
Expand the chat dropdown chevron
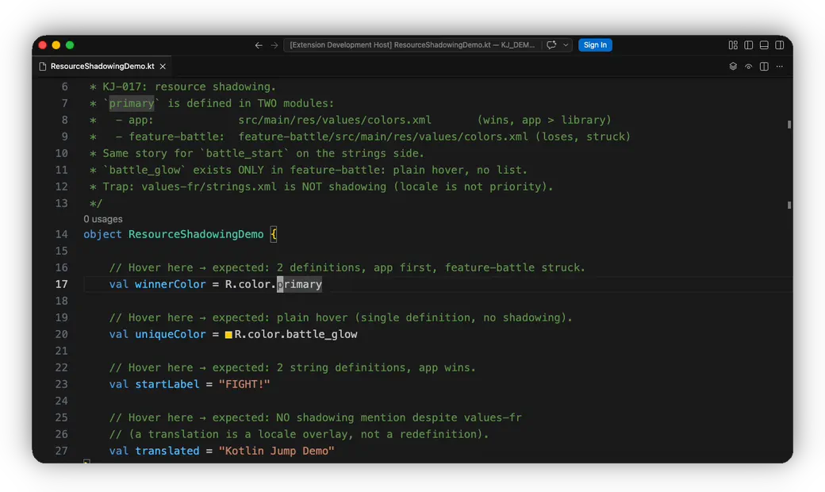pyautogui.click(x=566, y=45)
